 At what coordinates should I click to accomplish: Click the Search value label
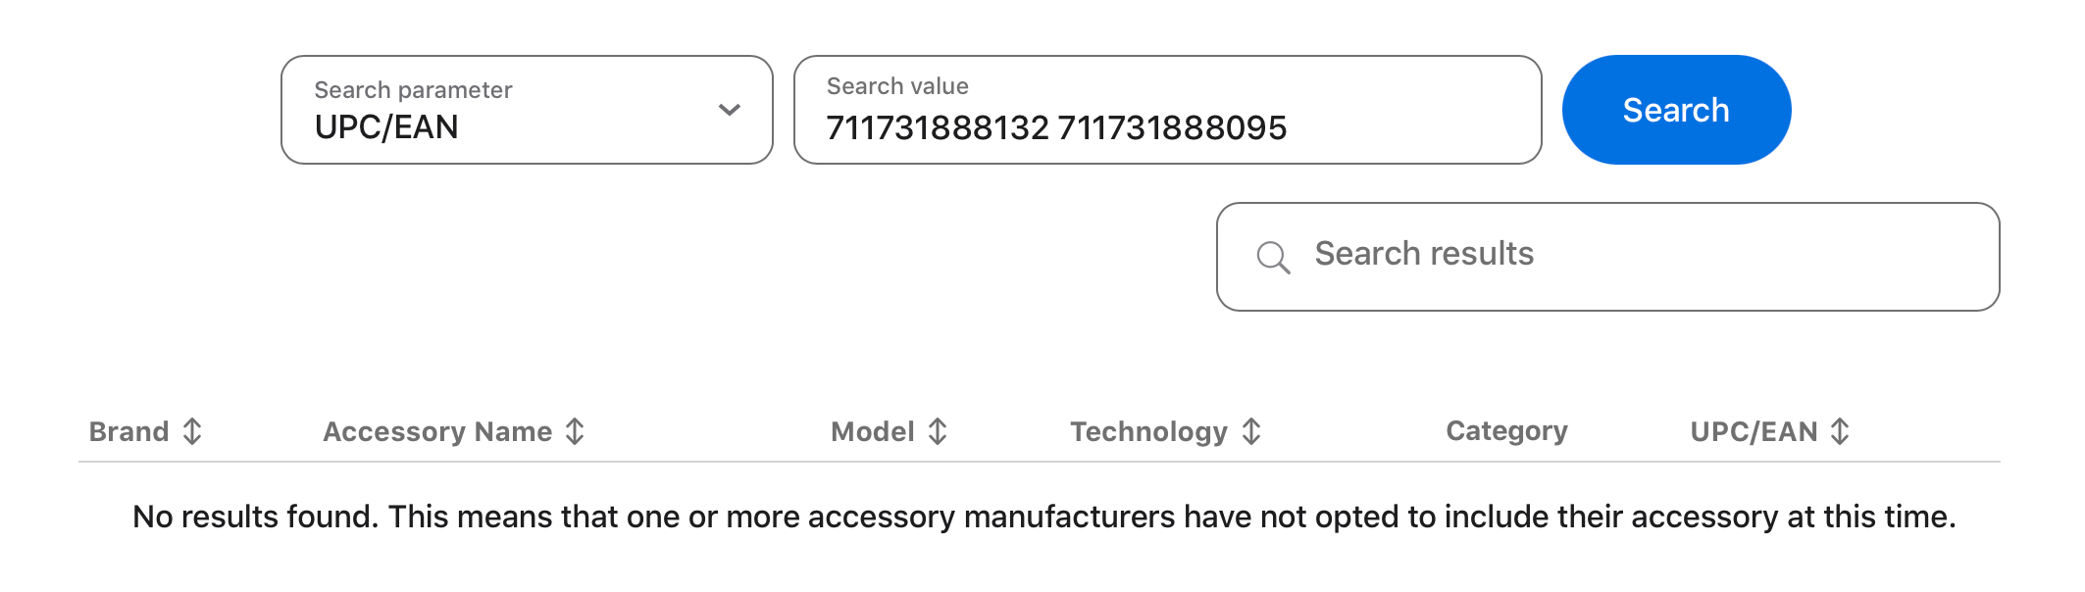[897, 86]
